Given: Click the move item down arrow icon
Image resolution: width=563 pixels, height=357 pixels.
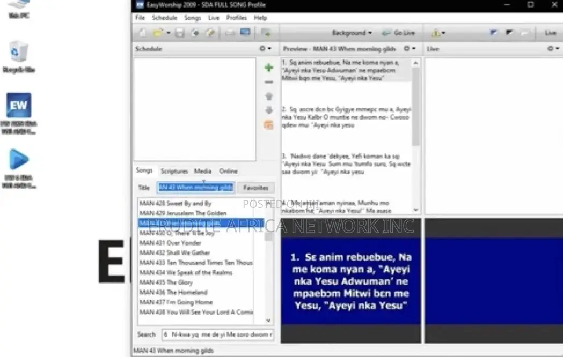Looking at the screenshot, I should click(x=268, y=110).
